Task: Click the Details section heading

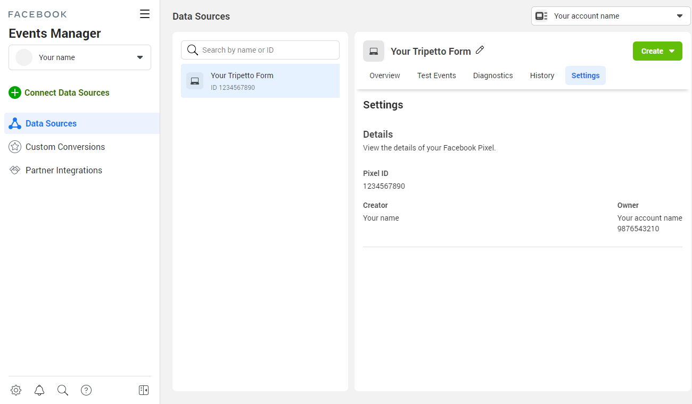Action: click(378, 134)
